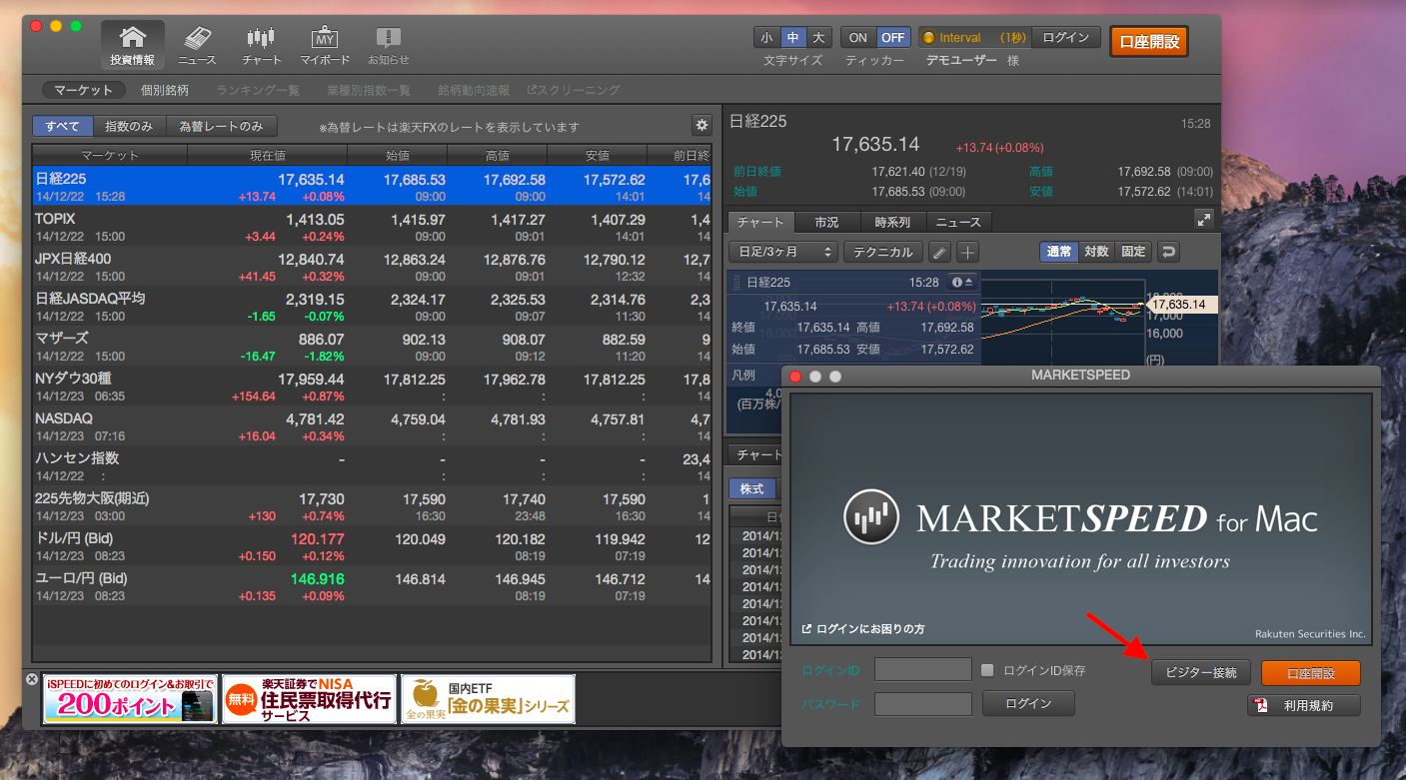Sort by the 現在値 column header

268,155
